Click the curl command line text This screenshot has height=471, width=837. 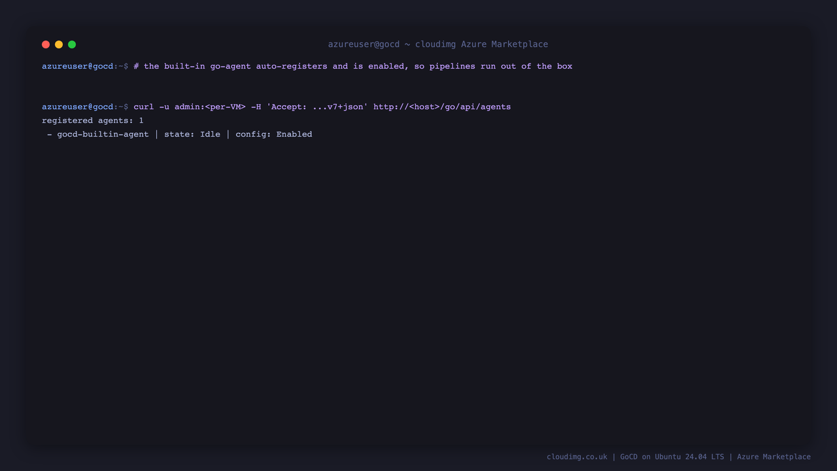tap(322, 107)
